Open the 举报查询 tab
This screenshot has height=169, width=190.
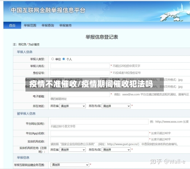(48, 25)
